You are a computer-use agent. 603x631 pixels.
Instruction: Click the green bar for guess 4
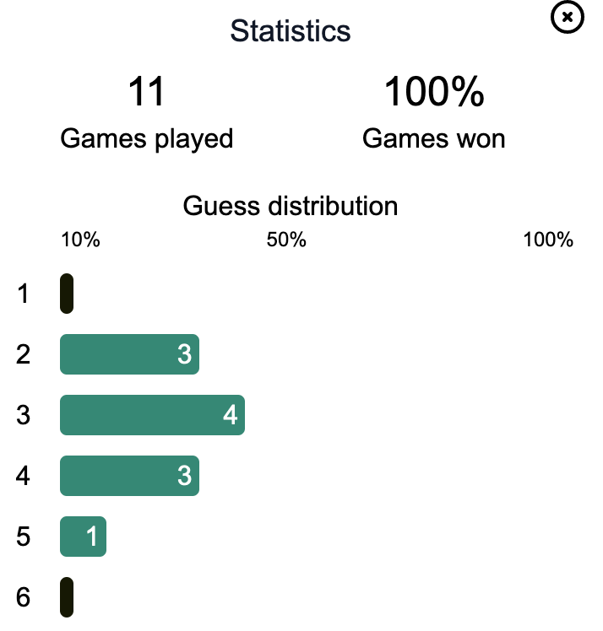click(x=130, y=476)
